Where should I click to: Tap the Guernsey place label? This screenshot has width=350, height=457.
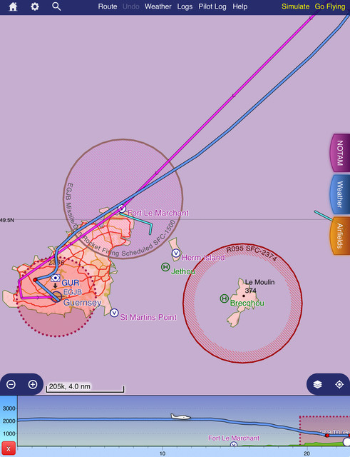(83, 303)
